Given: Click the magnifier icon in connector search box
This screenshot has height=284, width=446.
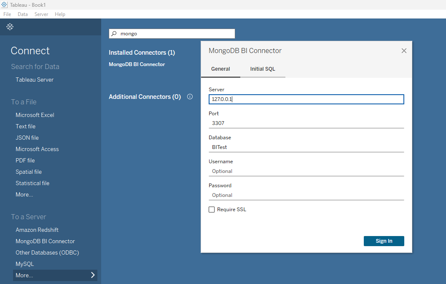Looking at the screenshot, I should (x=114, y=34).
